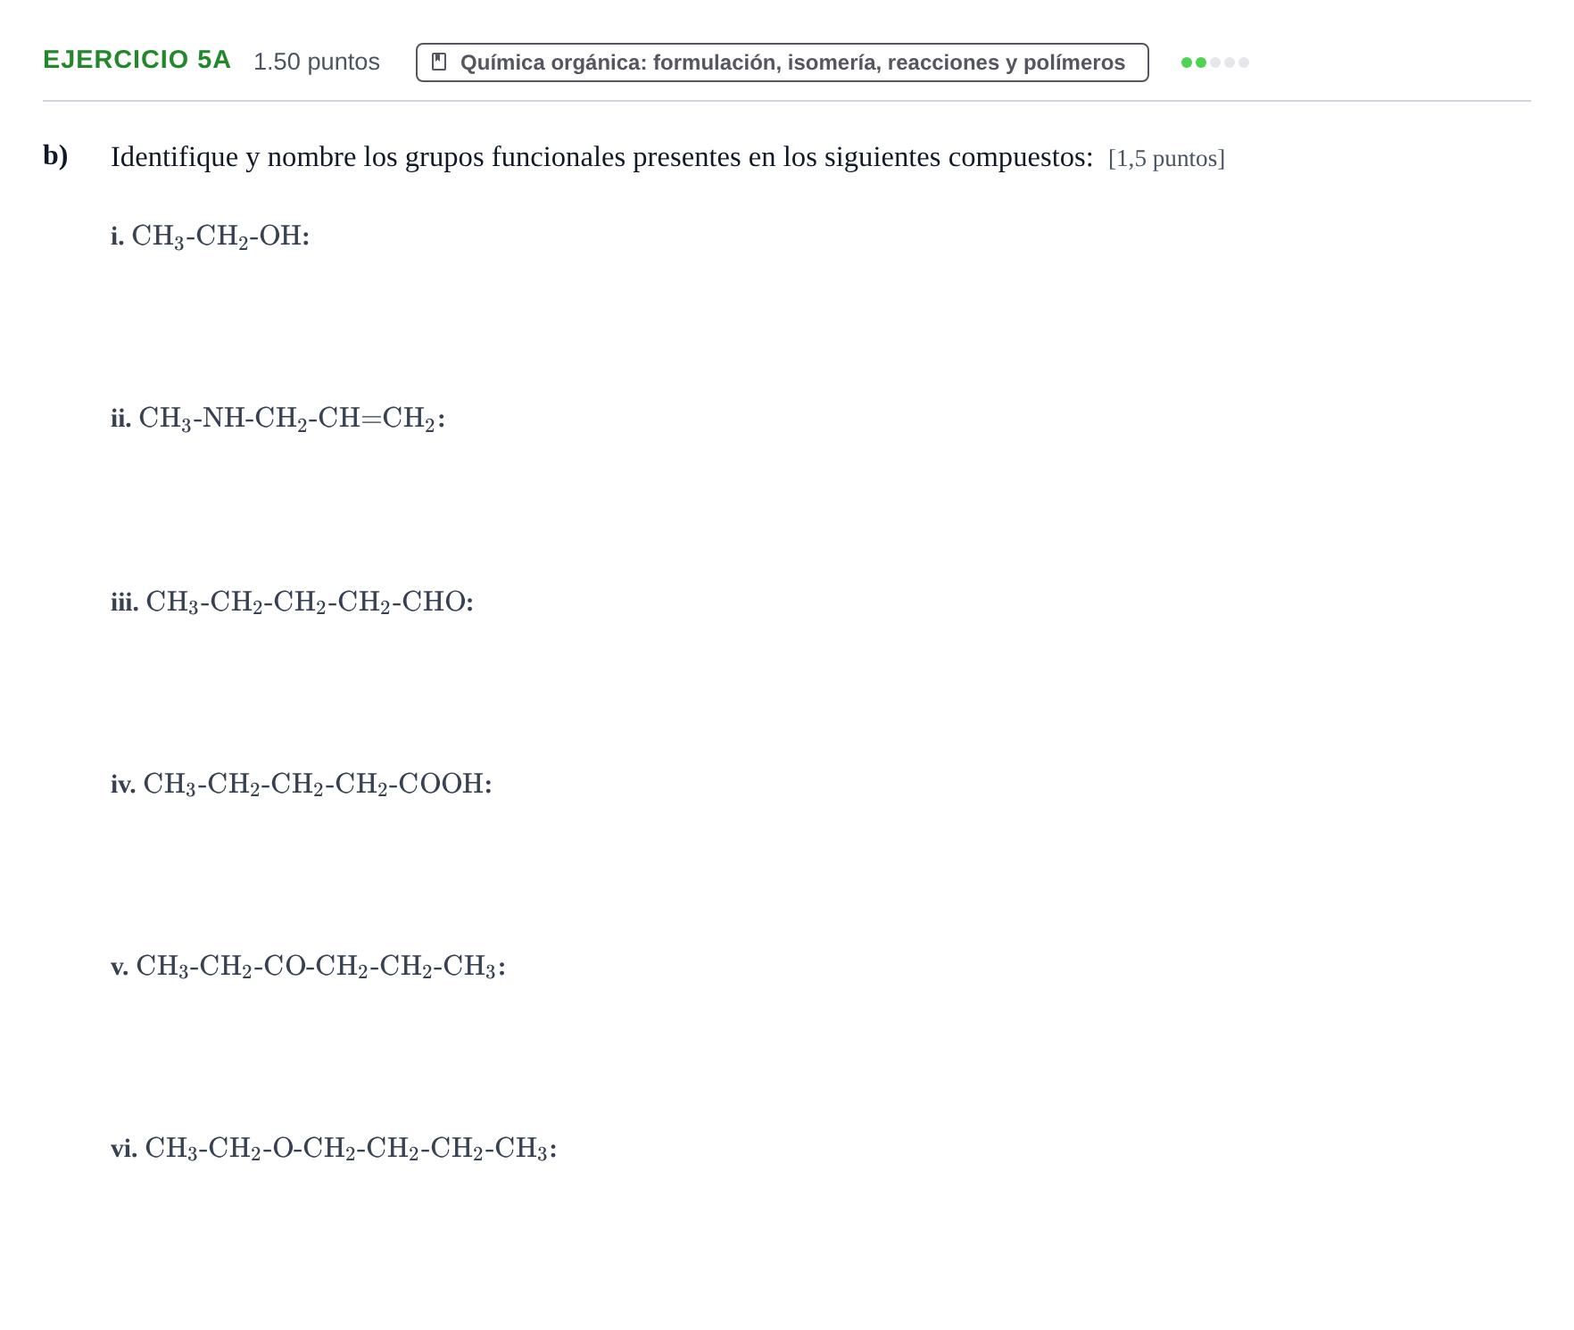Select compound vi. CH3-CH2-O-CH2-CH2-CH2-CH3
The image size is (1574, 1330).
[x=334, y=1149]
